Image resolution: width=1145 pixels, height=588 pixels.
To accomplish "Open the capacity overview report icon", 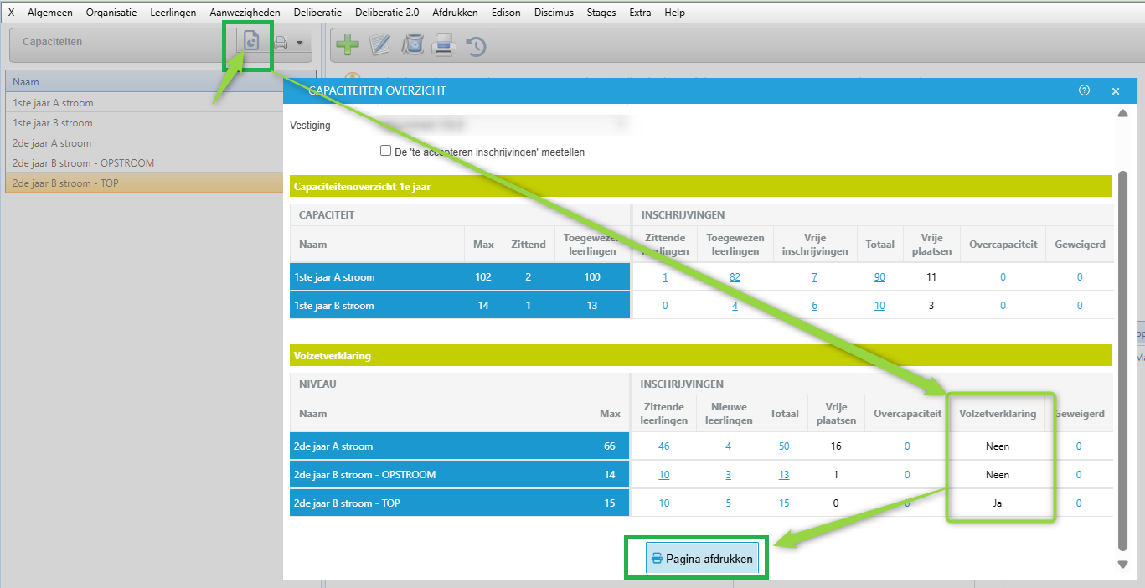I will point(251,41).
